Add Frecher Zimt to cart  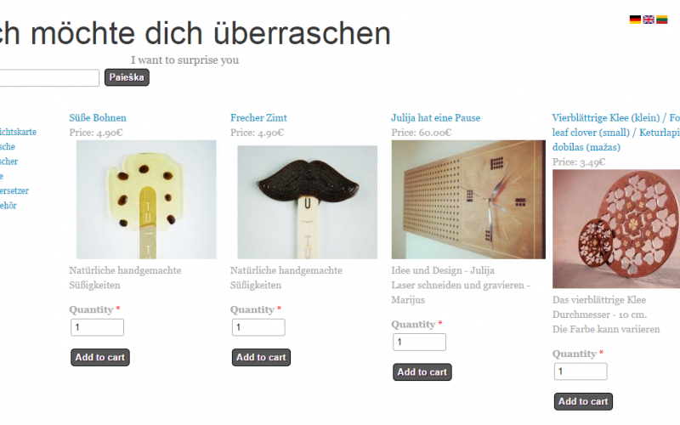[x=261, y=357]
